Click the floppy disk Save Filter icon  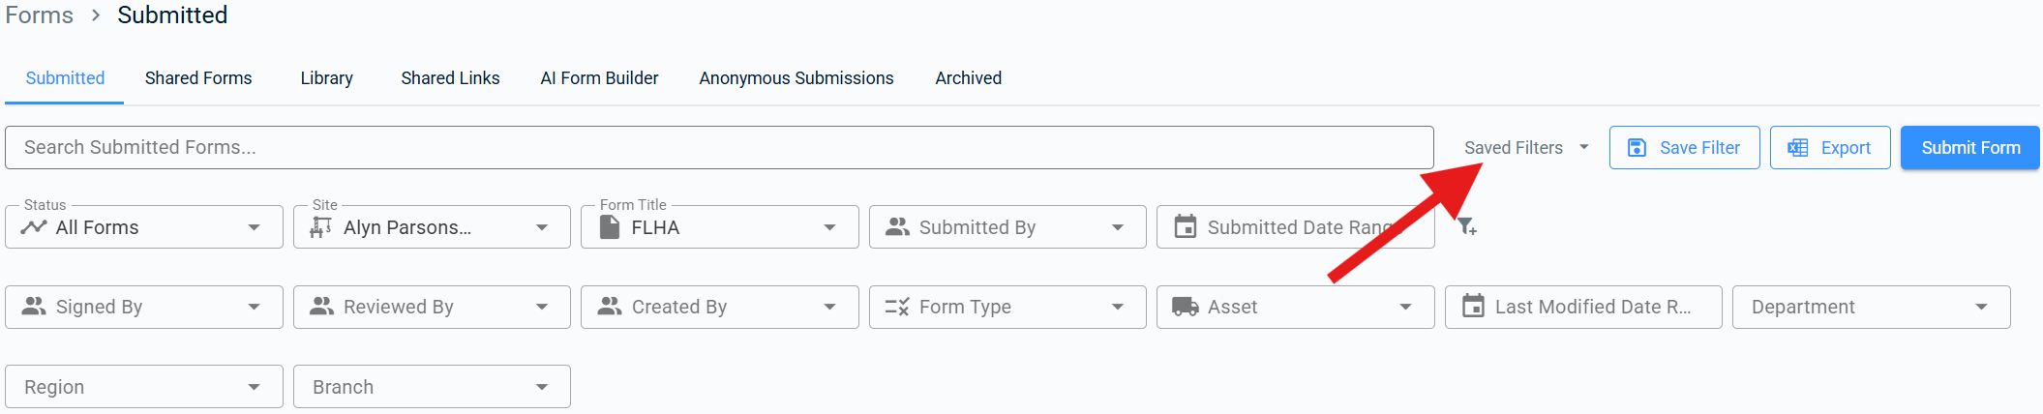coord(1637,148)
